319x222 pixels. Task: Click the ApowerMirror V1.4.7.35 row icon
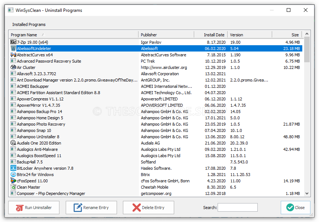click(x=13, y=105)
